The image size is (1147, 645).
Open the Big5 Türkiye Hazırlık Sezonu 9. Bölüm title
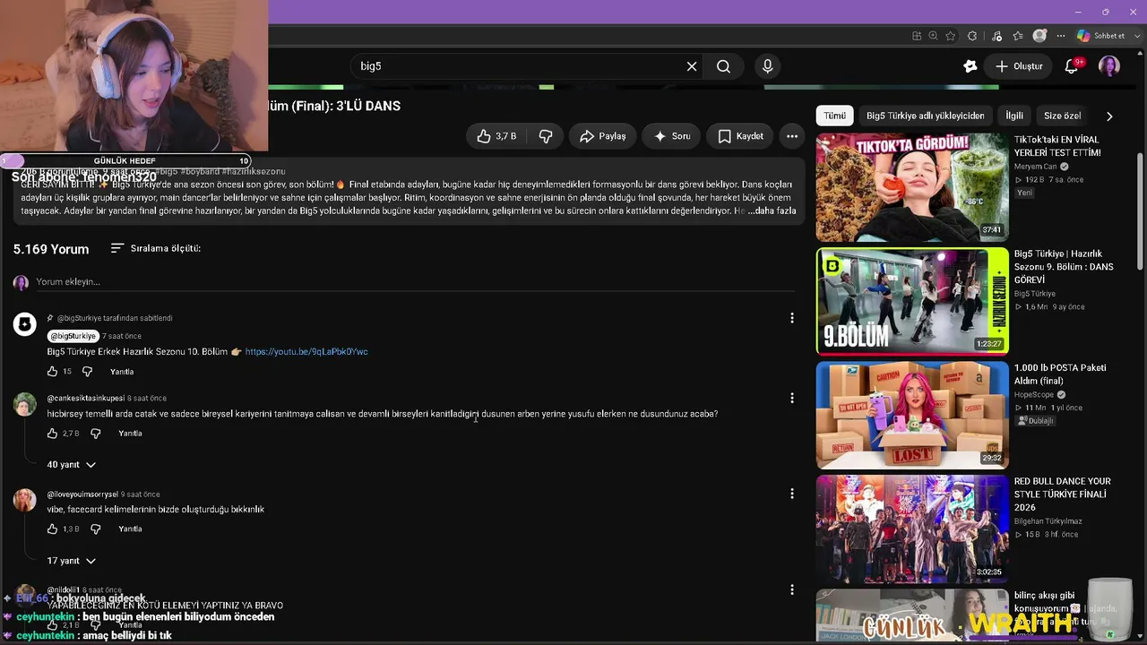tap(1064, 267)
